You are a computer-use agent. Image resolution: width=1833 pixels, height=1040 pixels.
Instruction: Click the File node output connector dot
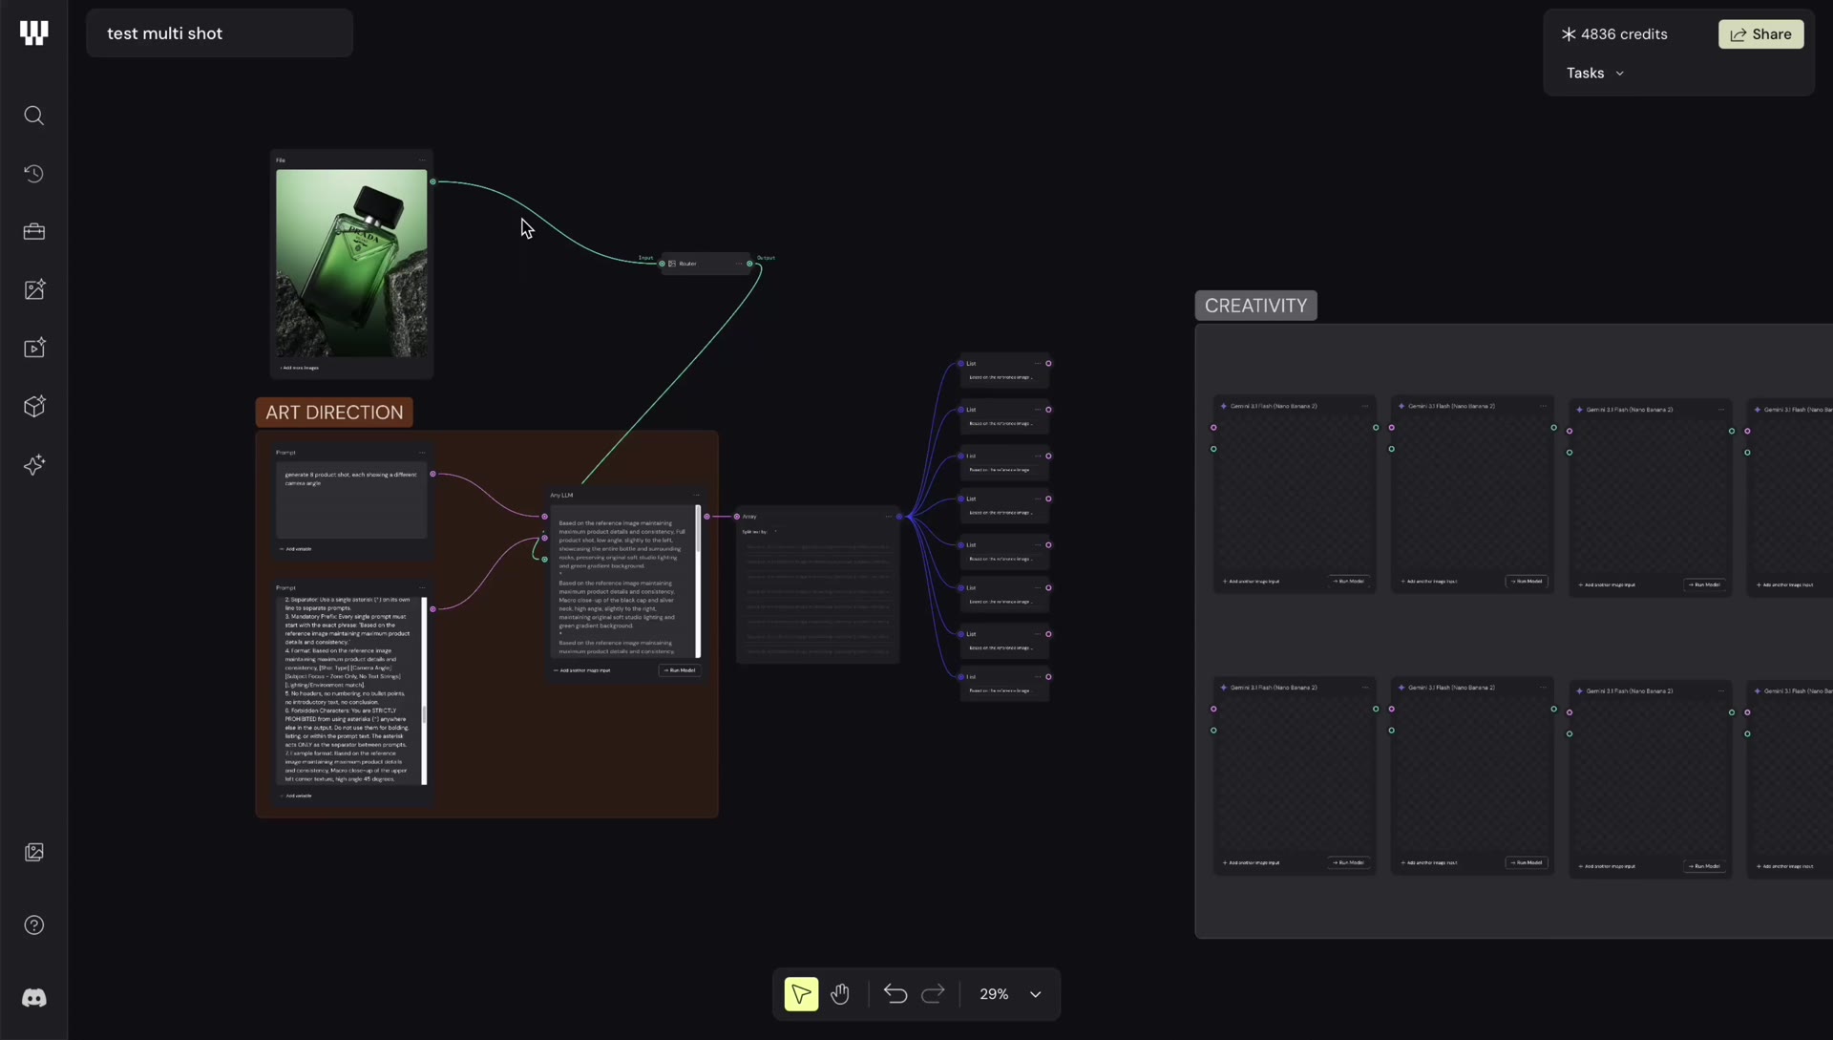432,181
